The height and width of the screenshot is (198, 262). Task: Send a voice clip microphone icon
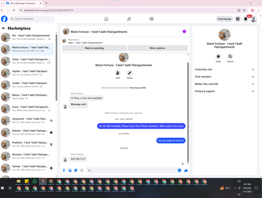point(64,170)
